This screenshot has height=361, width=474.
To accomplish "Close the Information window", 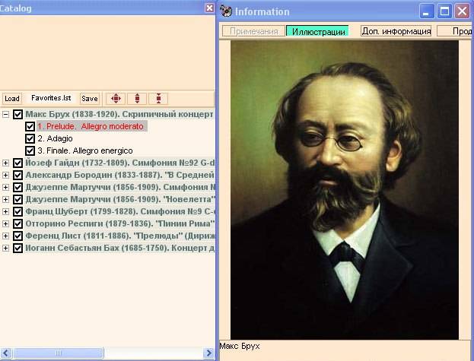I will tap(463, 11).
